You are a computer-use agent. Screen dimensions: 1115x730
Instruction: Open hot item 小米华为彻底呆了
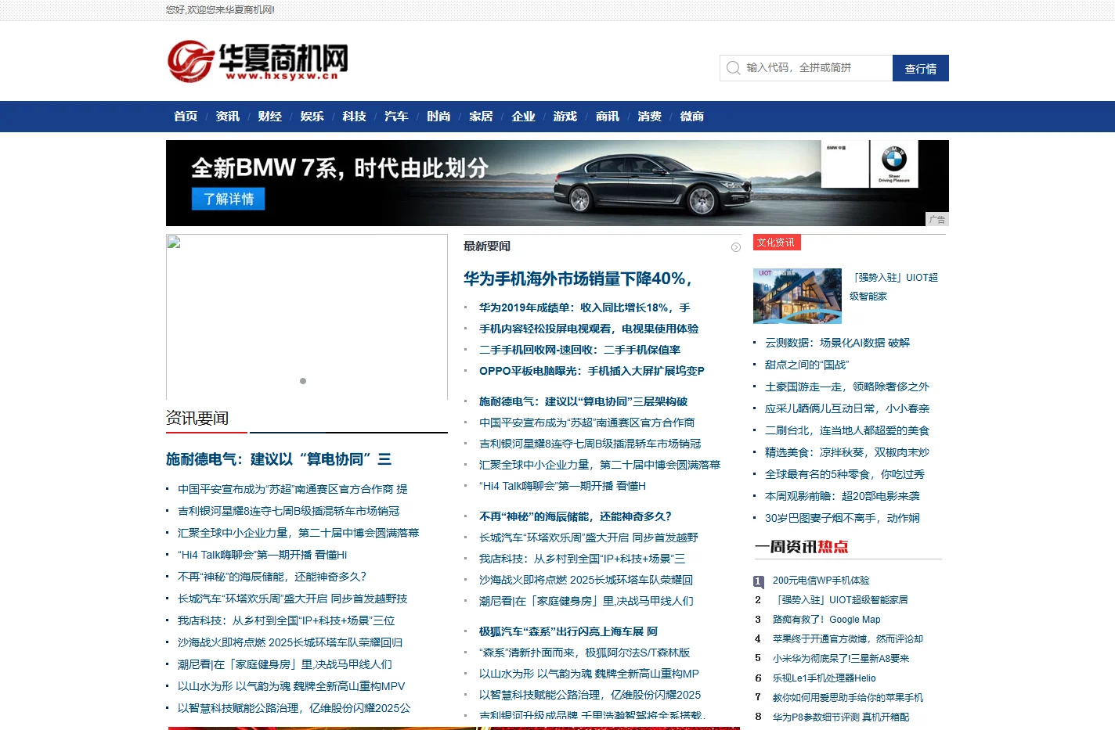[841, 659]
